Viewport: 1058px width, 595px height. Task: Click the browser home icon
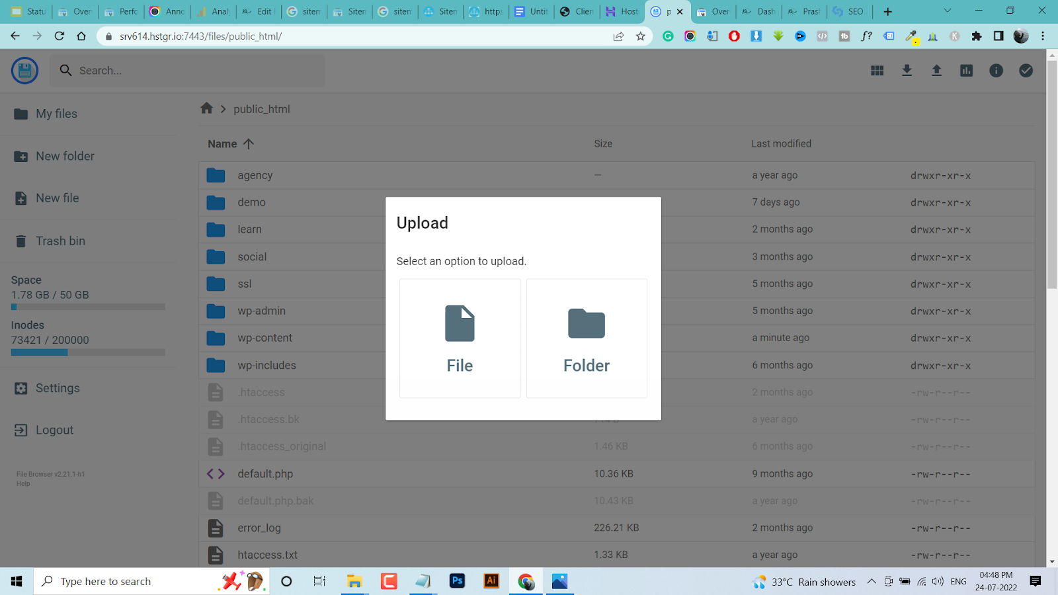[x=81, y=36]
